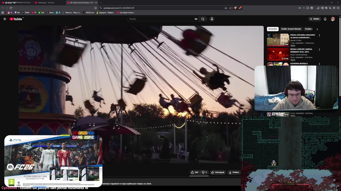The height and width of the screenshot is (191, 341).
Task: Open the Maciek z Czatu channel name
Action: point(296,40)
